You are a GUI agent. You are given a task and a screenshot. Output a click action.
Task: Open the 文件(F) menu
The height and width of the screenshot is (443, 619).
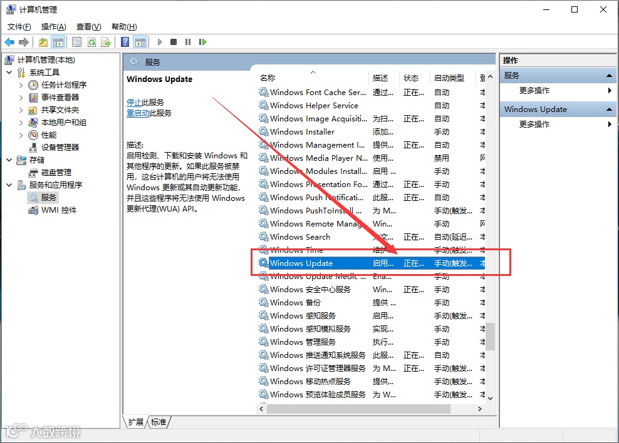click(x=19, y=27)
